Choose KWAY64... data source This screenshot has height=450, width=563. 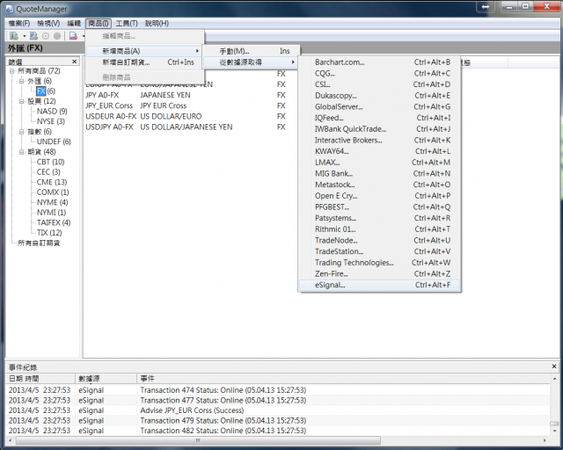pos(379,151)
